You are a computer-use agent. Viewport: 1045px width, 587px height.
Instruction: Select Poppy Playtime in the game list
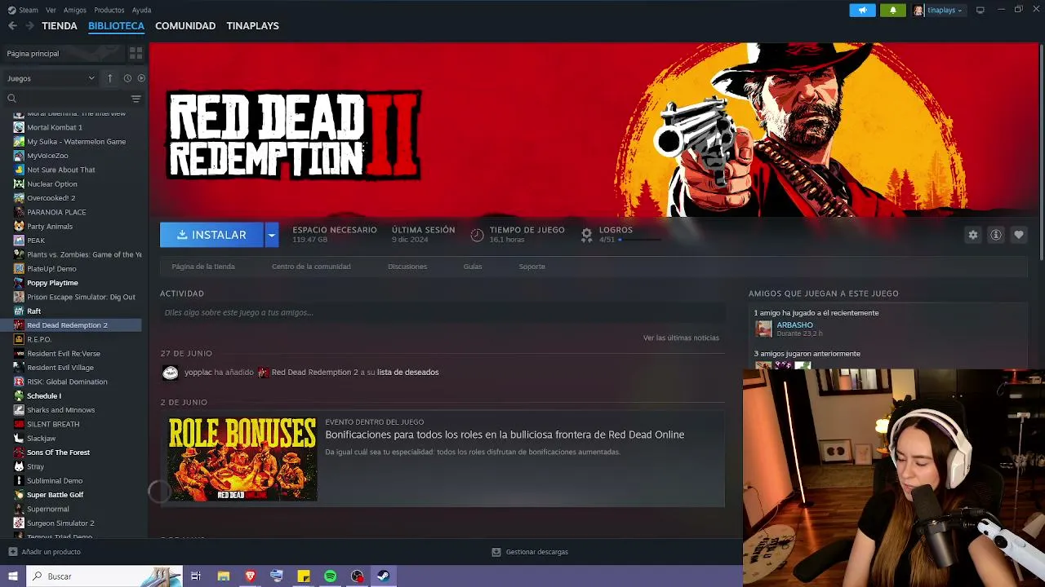pos(52,283)
